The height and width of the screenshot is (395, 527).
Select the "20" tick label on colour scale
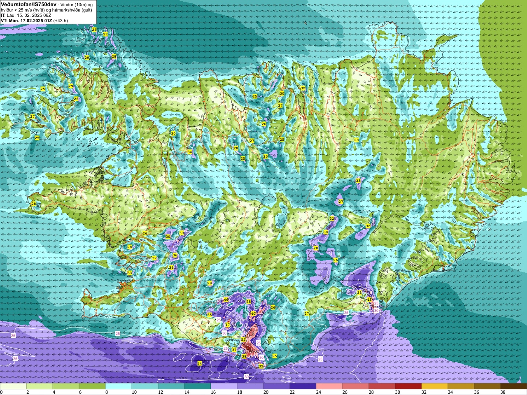[266, 392]
